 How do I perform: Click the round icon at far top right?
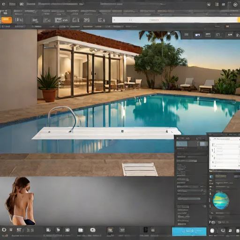click(235, 5)
